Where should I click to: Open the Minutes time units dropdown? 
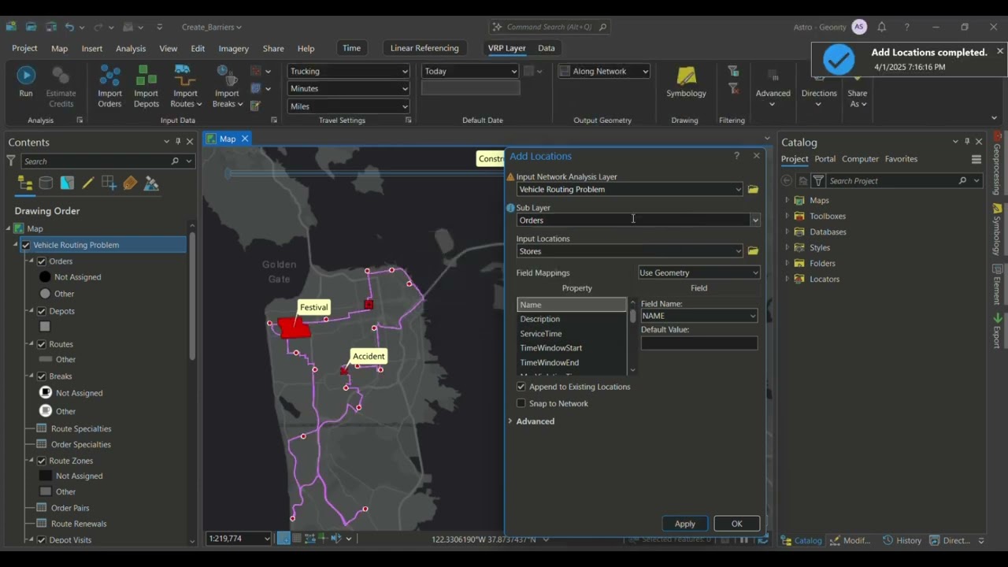click(349, 88)
